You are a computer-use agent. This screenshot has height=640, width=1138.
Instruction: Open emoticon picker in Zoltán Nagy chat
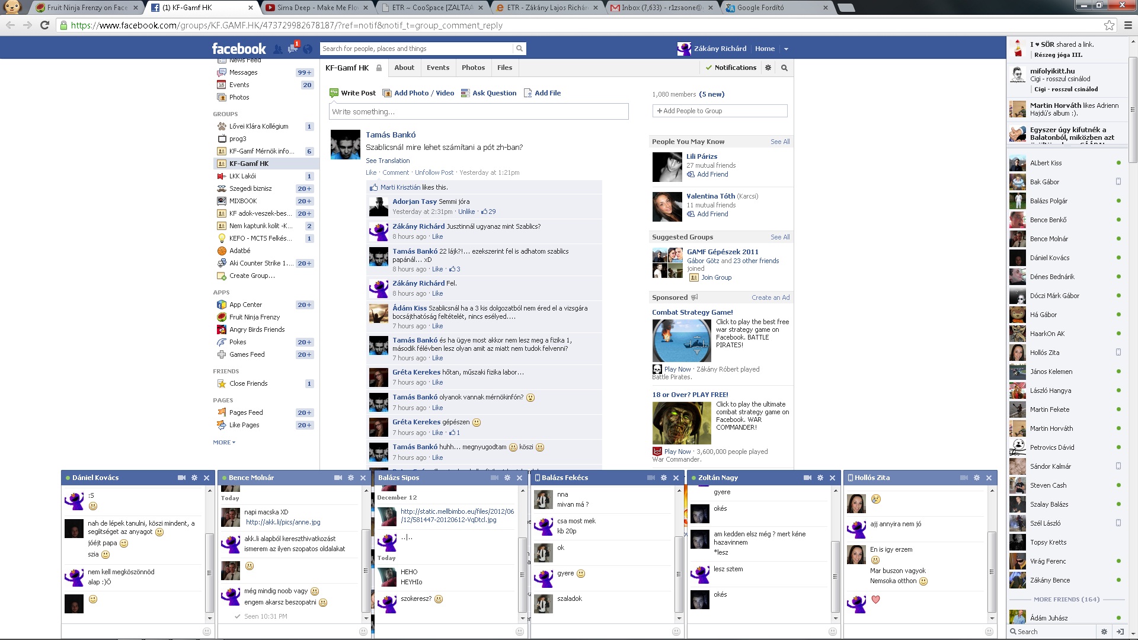(x=833, y=632)
